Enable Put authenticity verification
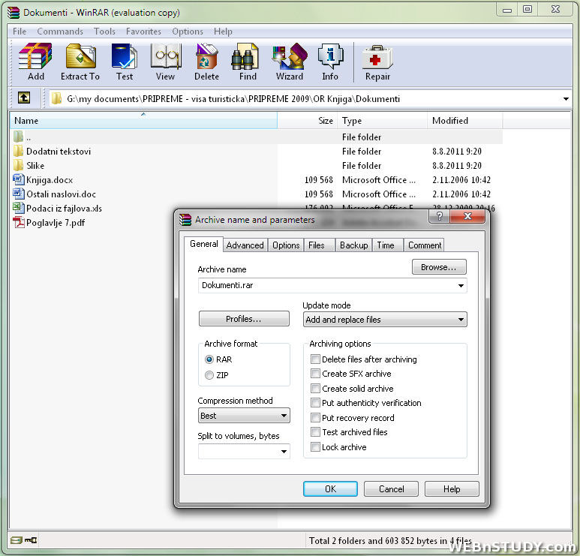This screenshot has height=556, width=580. click(x=315, y=402)
